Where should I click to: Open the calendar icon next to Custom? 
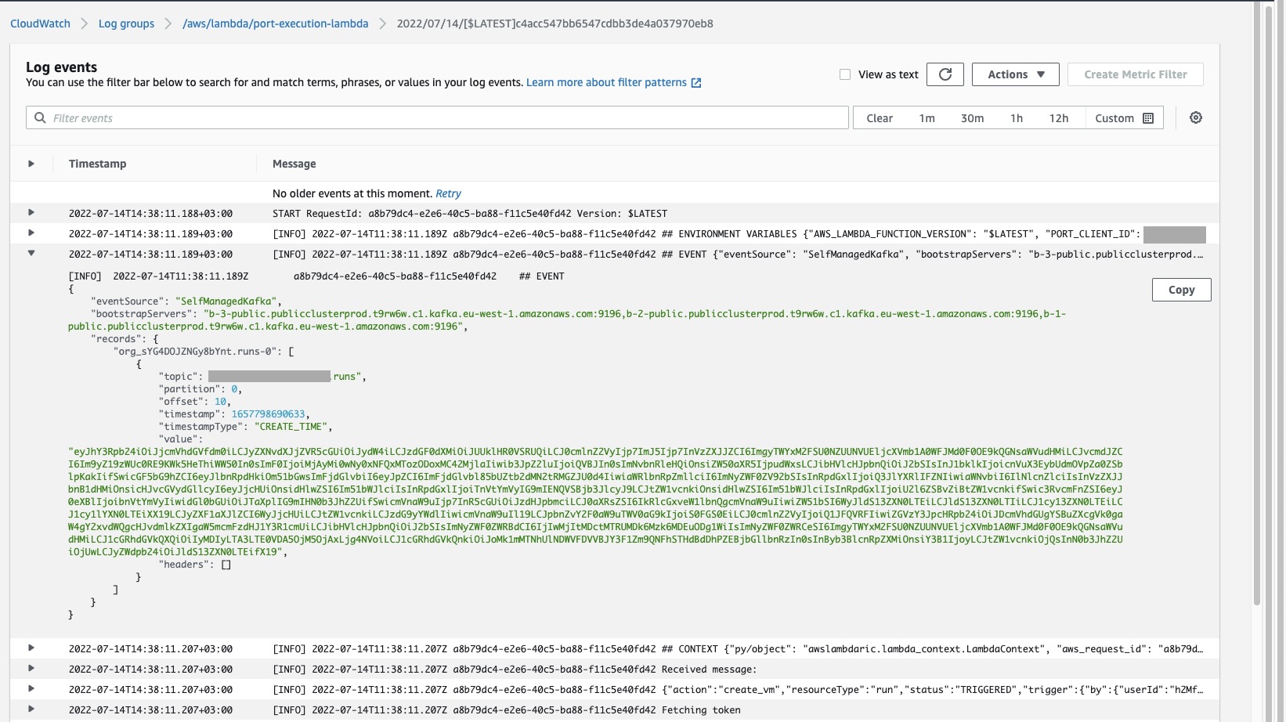pos(1148,117)
